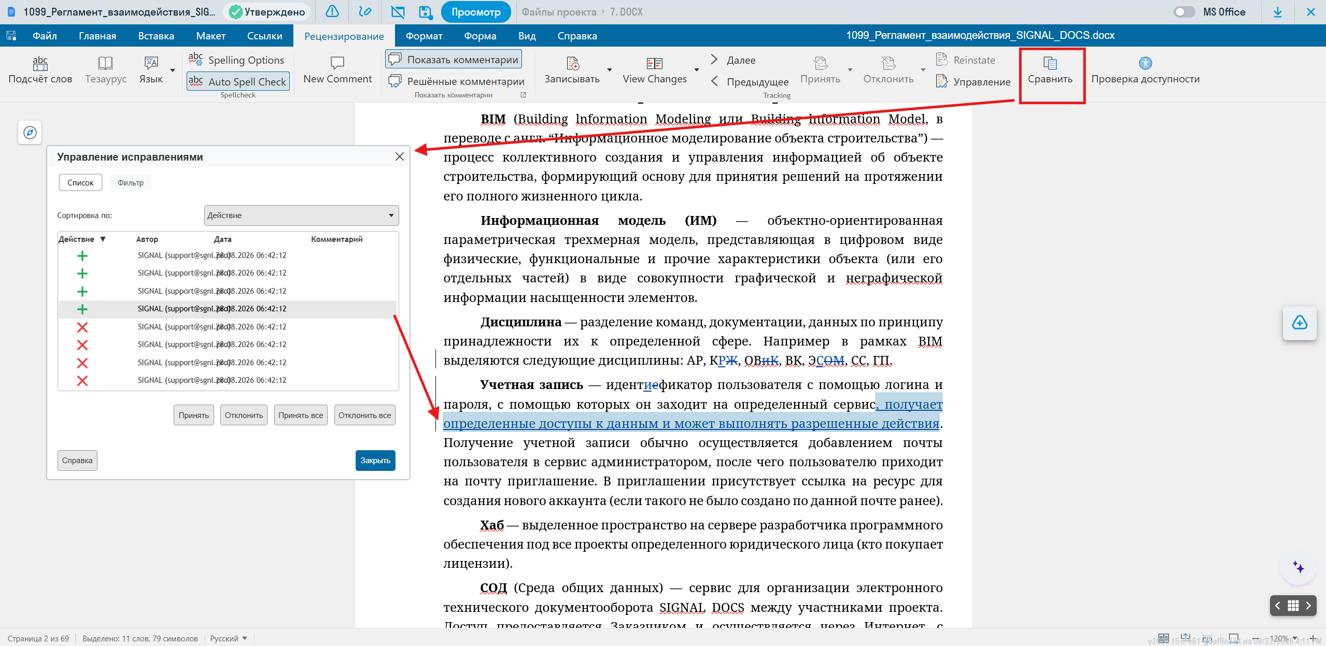Open the warning triangle icon in top bar
1326x646 pixels.
[x=332, y=11]
